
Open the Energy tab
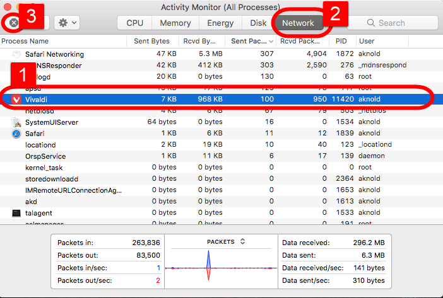220,23
